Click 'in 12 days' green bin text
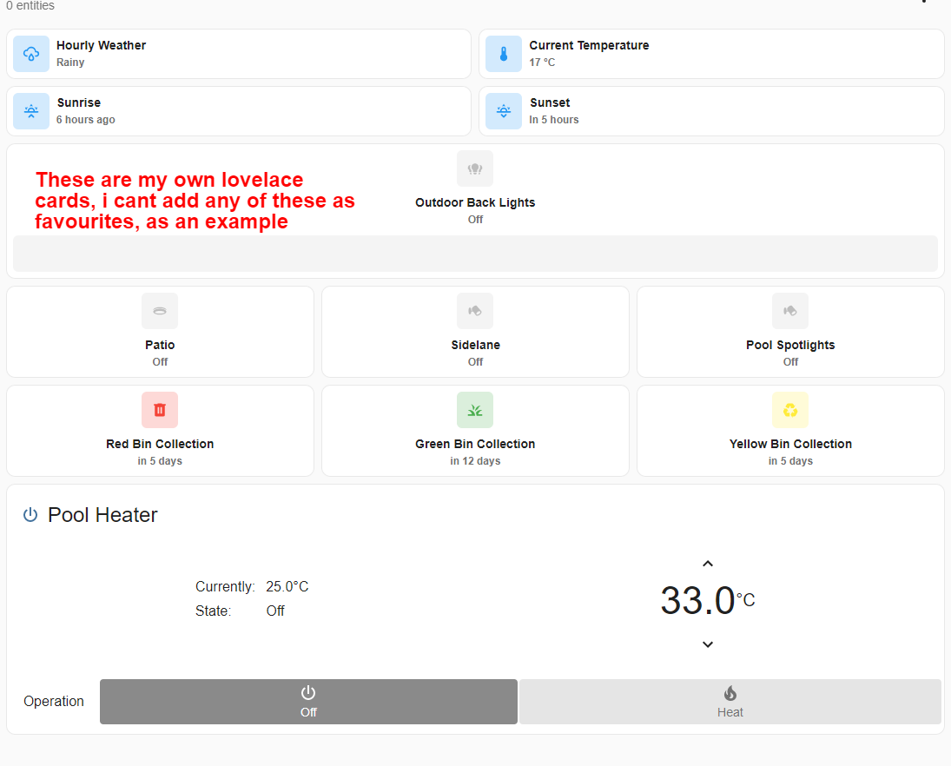Viewport: 951px width, 766px height. click(x=475, y=461)
